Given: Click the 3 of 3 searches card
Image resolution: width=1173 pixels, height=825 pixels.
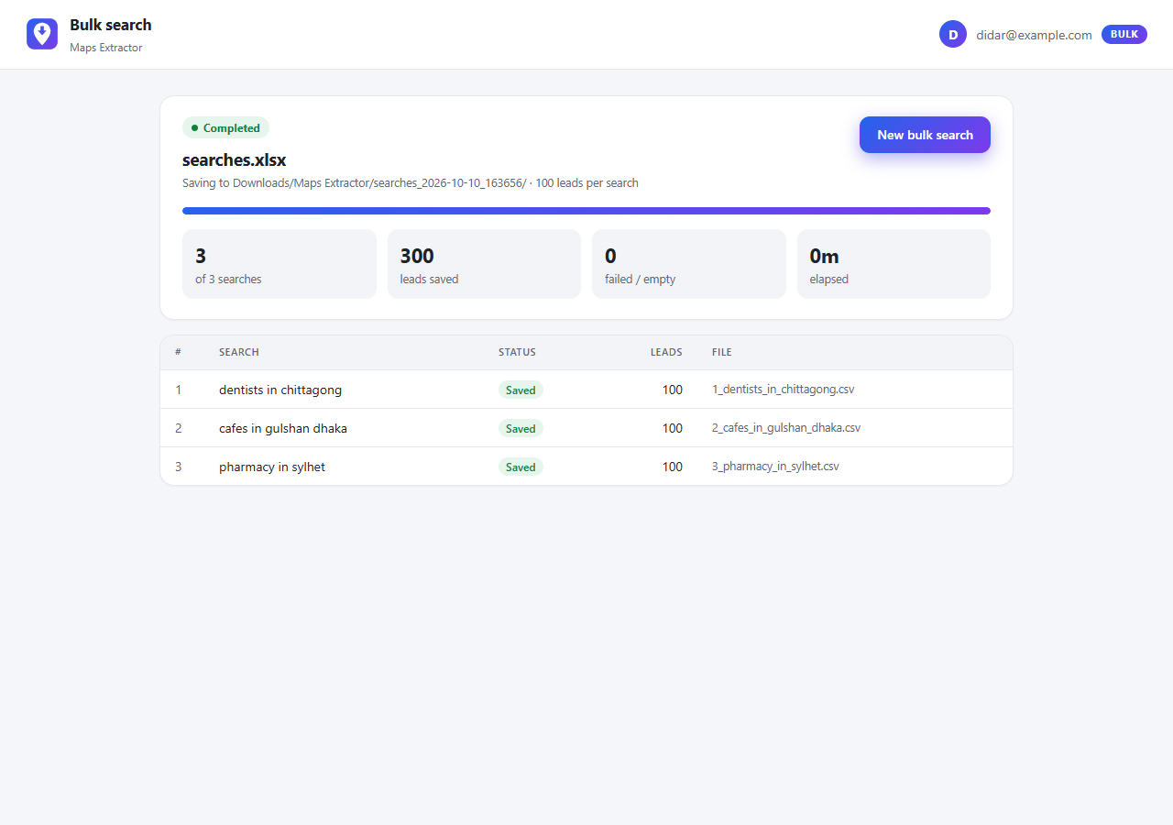Looking at the screenshot, I should (280, 264).
